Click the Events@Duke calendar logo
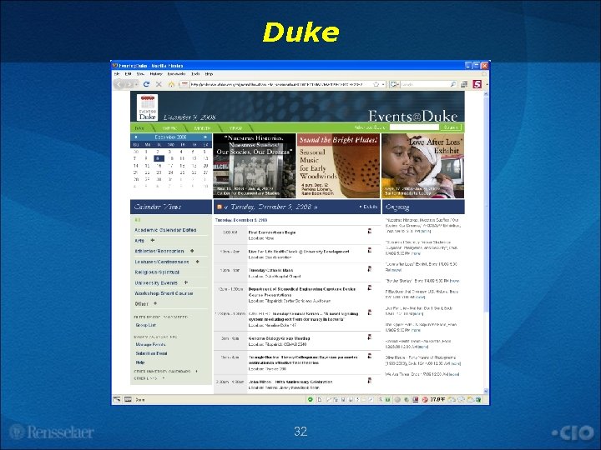 [x=147, y=107]
